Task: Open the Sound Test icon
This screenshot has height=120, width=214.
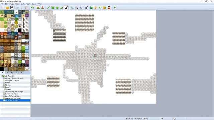Action: click(96, 8)
